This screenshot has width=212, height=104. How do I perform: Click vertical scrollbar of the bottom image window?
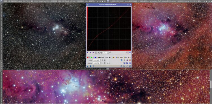pyautogui.click(x=211, y=84)
